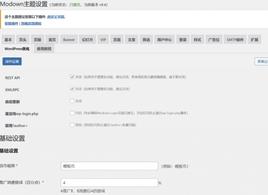
Task: Click the 重置设置 button
Action: [x=261, y=61]
